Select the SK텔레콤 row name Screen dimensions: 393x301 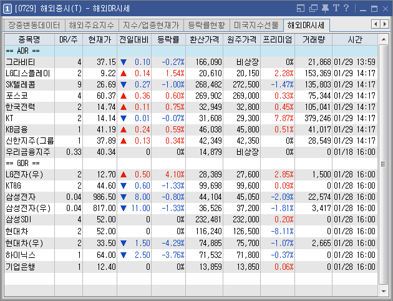21,84
